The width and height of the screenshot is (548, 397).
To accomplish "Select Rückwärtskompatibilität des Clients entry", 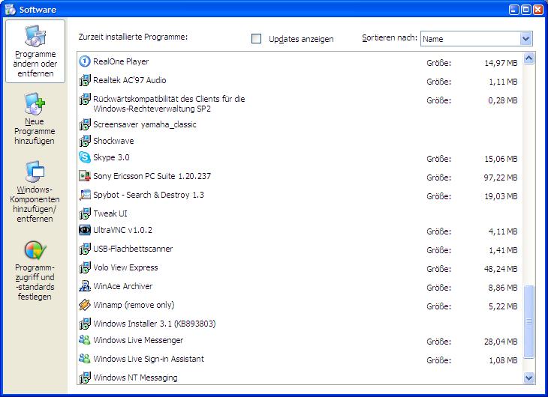I will 169,103.
